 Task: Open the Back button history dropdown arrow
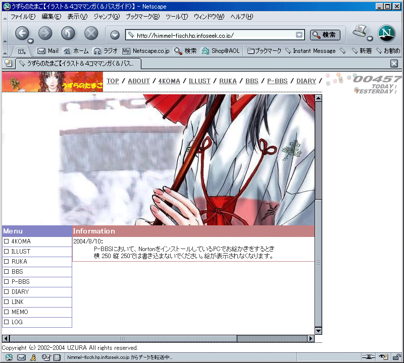[31, 41]
